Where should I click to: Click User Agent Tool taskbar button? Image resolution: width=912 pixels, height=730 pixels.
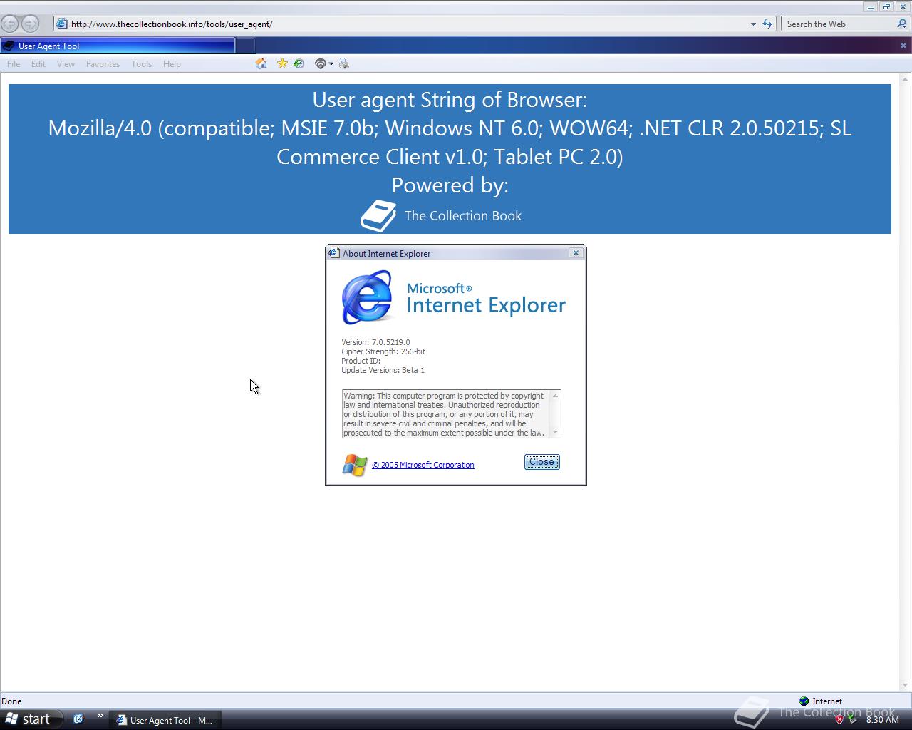[165, 720]
